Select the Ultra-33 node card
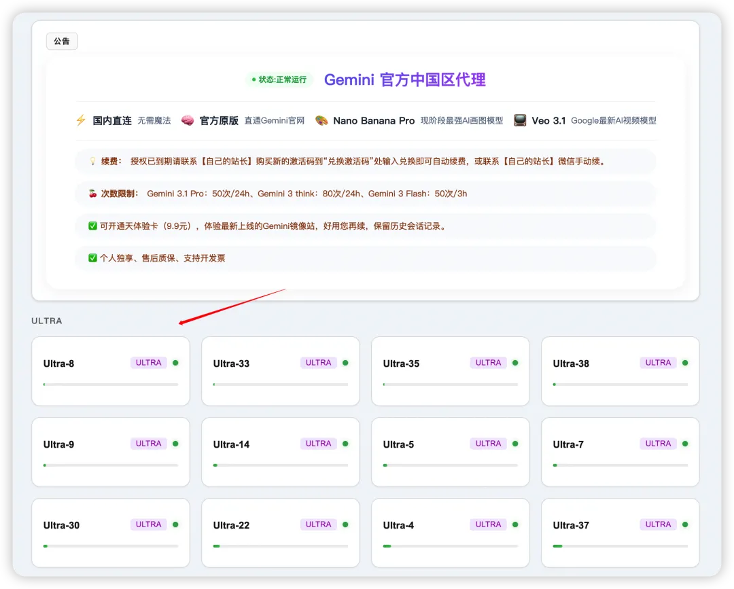 (x=281, y=371)
